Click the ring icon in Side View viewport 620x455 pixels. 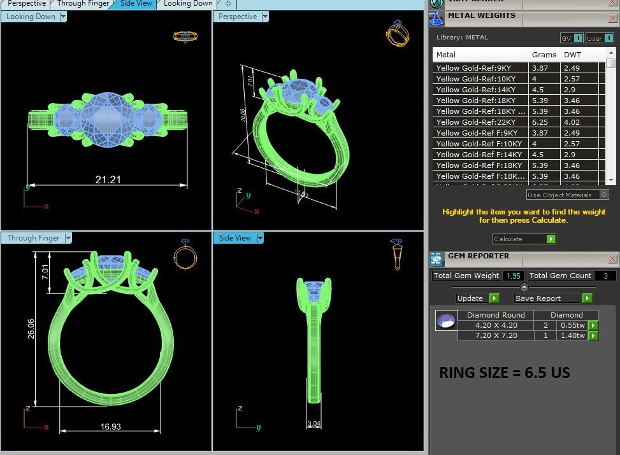(x=396, y=253)
